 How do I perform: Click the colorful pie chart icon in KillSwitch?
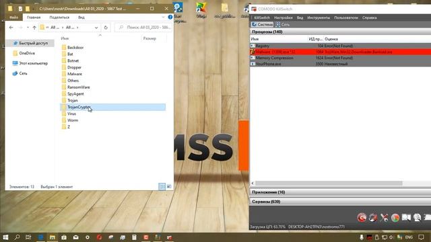(395, 218)
